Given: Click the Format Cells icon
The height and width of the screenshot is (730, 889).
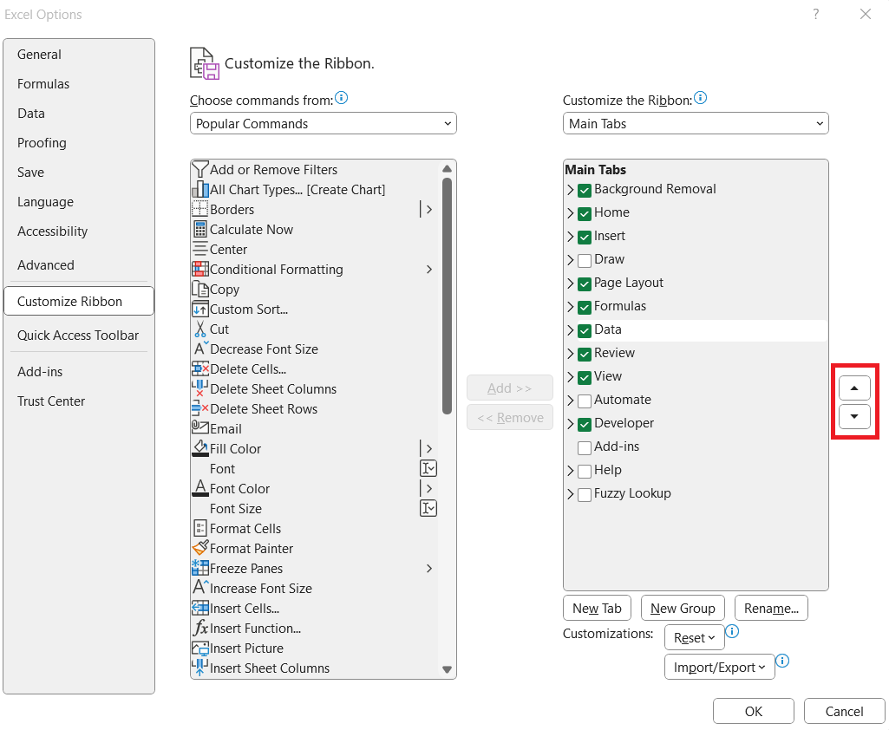Looking at the screenshot, I should pyautogui.click(x=200, y=528).
